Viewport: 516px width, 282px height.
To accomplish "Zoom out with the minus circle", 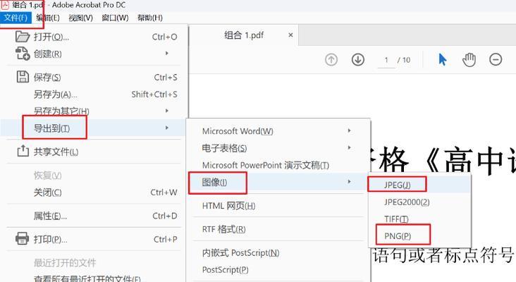I will pyautogui.click(x=496, y=59).
